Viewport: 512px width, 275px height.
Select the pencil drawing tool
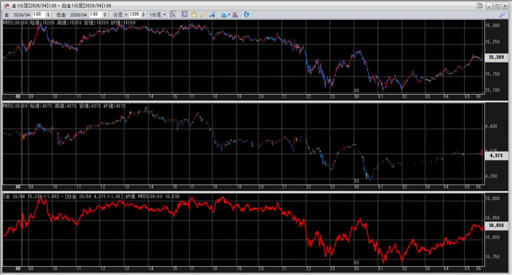coord(202,14)
